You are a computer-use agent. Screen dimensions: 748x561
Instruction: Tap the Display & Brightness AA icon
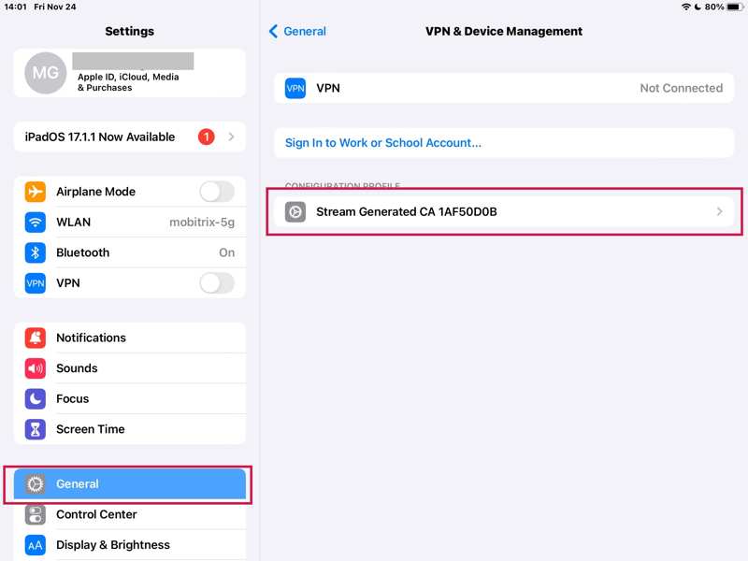(x=36, y=545)
